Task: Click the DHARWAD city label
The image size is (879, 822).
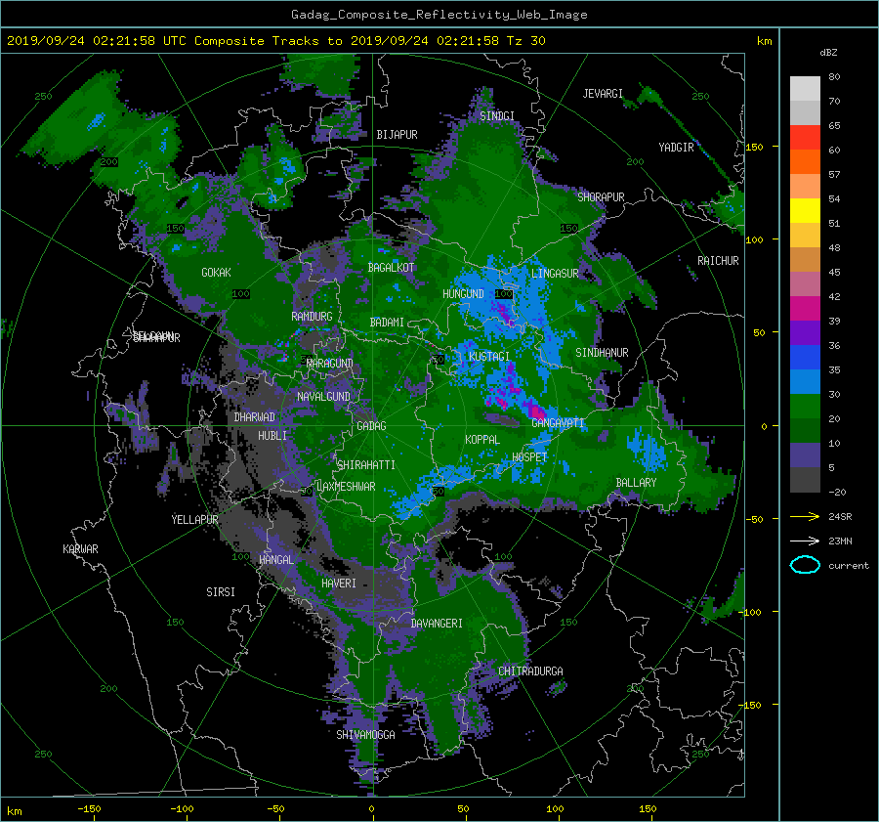Action: tap(255, 417)
